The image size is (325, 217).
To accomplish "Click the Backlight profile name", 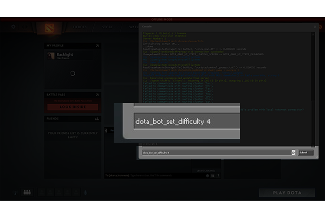I will (65, 54).
